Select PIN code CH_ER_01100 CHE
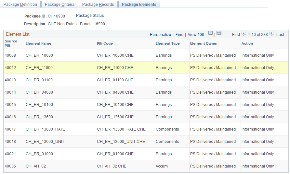This screenshot has width=290, height=174. tap(115, 80)
